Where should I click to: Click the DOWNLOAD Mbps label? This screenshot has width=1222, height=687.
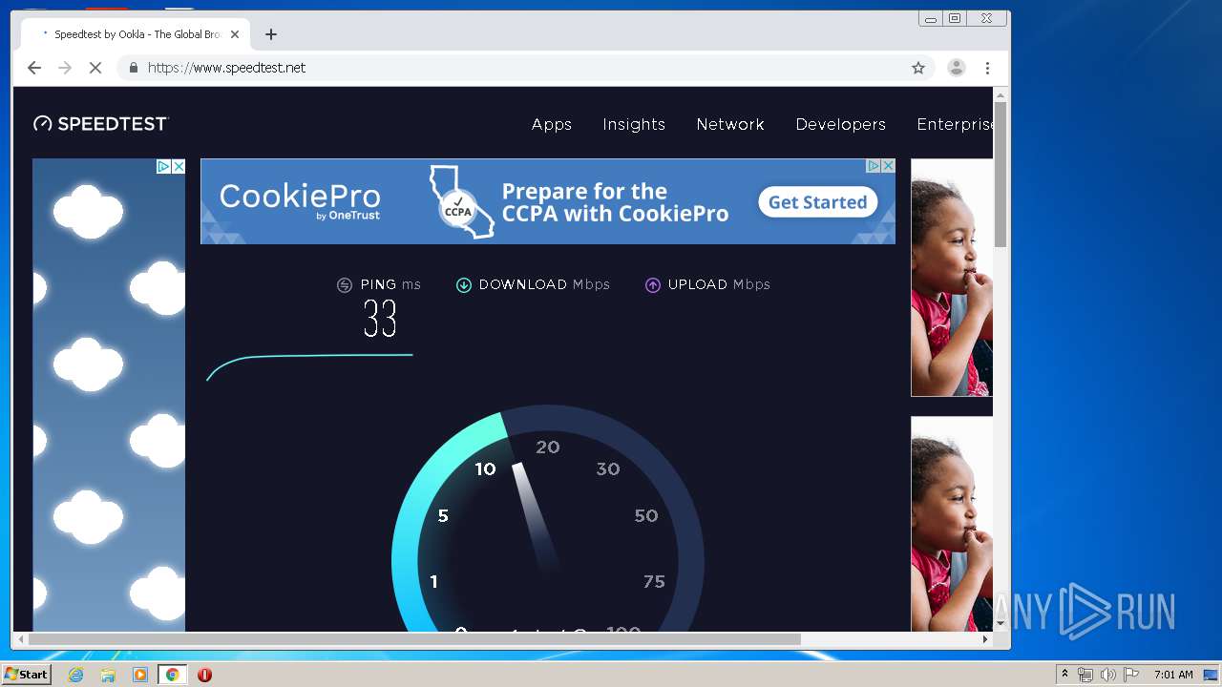coord(544,284)
